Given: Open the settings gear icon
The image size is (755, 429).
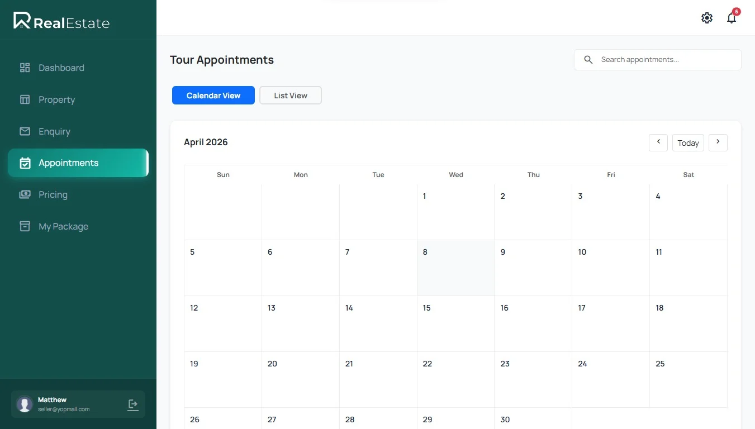Looking at the screenshot, I should click(x=707, y=18).
